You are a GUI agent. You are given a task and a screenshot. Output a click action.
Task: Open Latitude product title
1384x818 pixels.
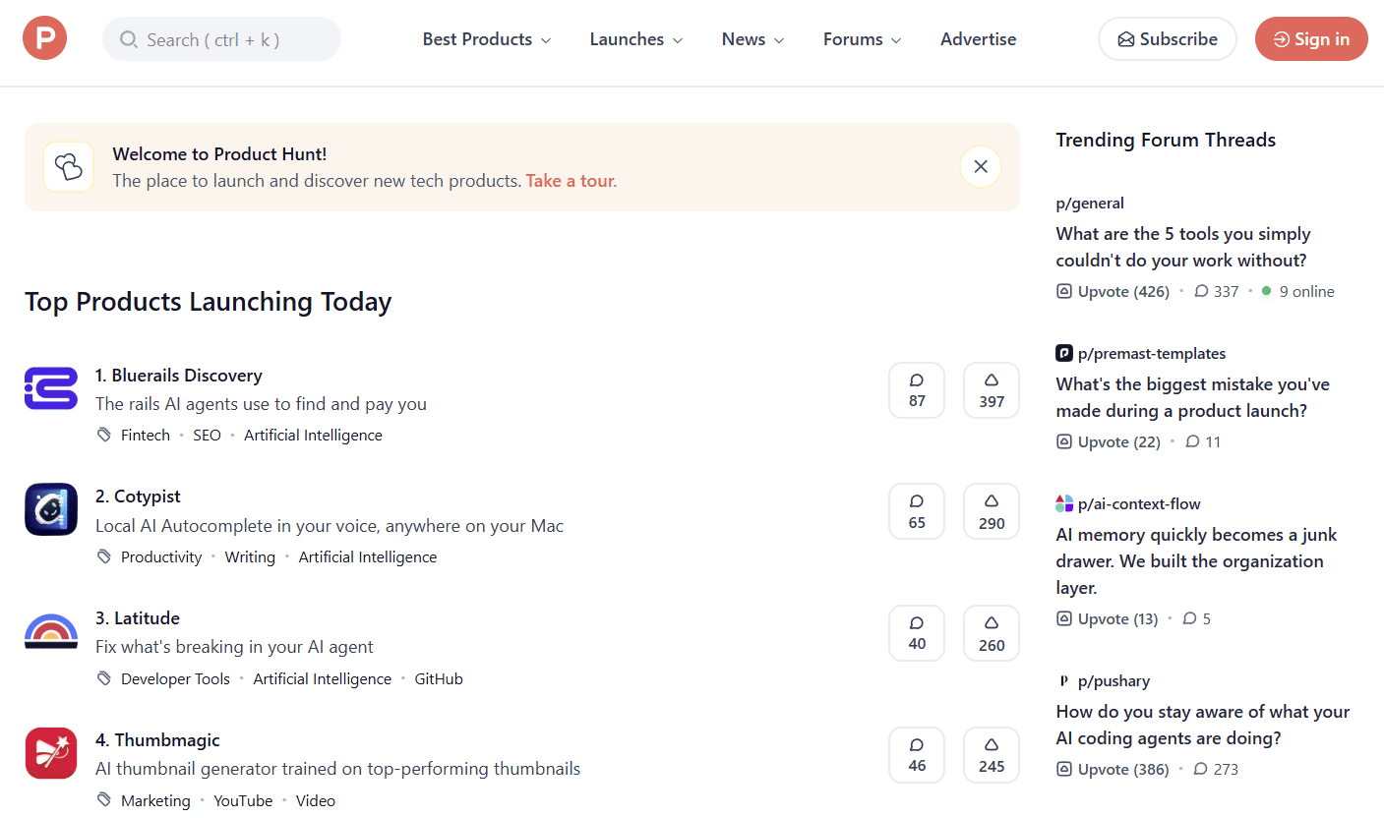point(138,618)
